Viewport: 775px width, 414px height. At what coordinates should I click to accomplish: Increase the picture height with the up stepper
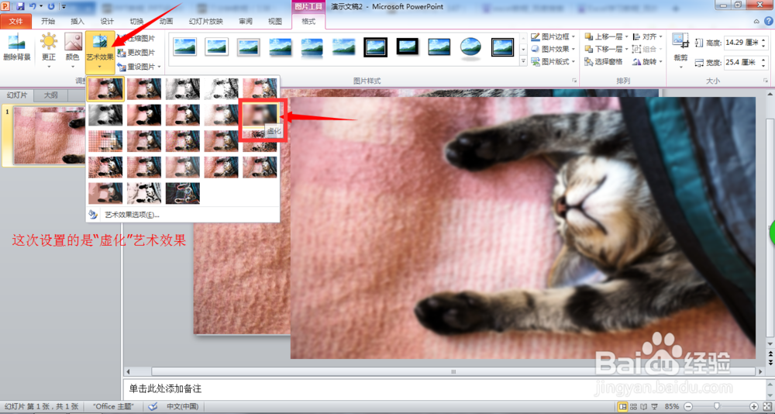(762, 40)
